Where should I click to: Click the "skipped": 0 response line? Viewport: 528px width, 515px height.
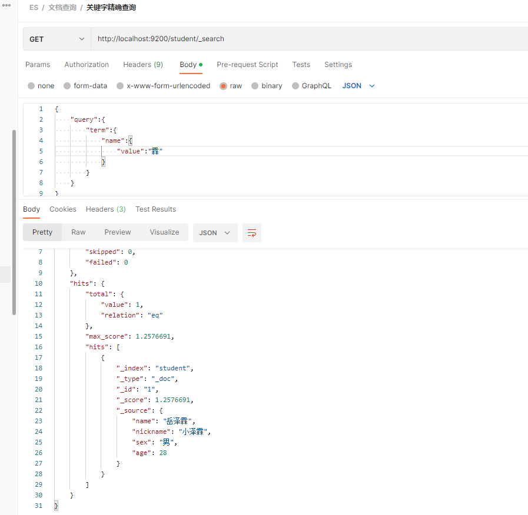[110, 252]
